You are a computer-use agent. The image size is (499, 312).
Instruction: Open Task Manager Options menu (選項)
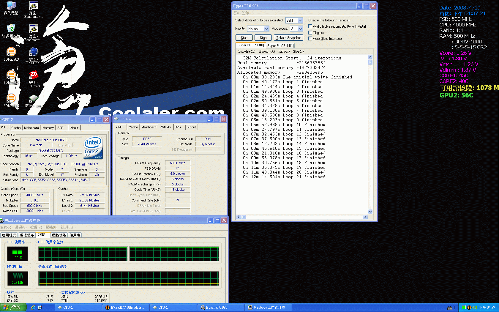pyautogui.click(x=20, y=227)
